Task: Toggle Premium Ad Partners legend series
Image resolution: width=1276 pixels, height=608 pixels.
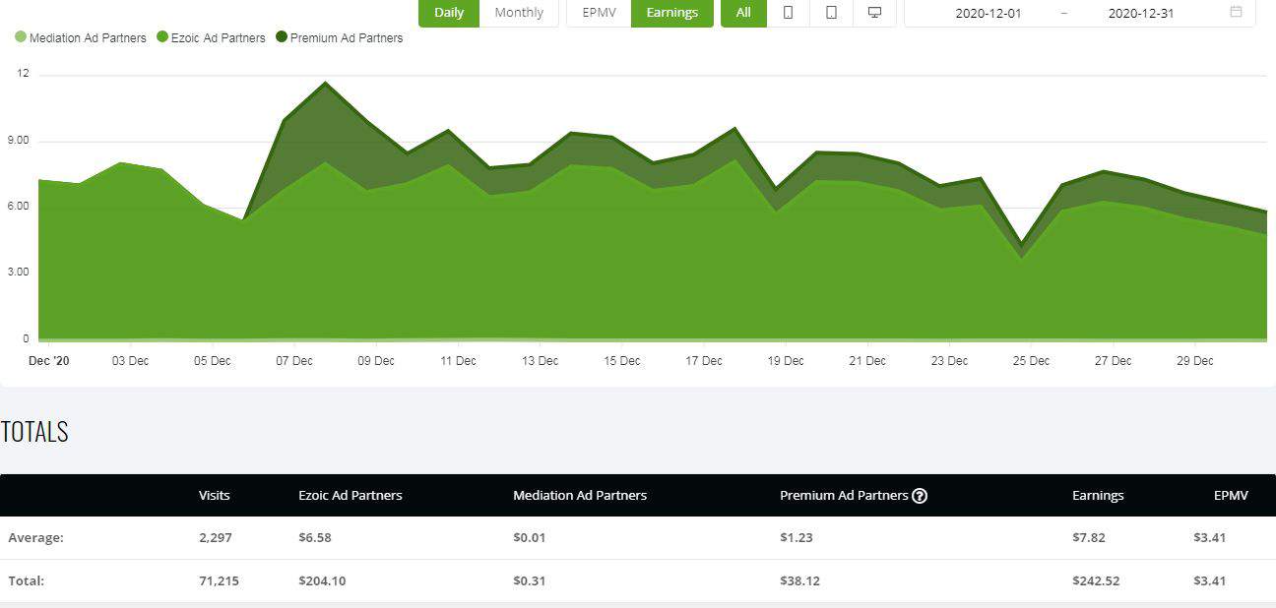Action: [339, 37]
